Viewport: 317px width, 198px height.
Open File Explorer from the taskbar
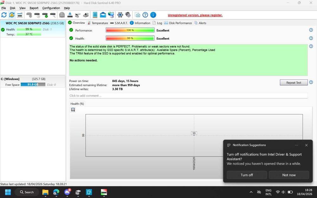coord(45,192)
